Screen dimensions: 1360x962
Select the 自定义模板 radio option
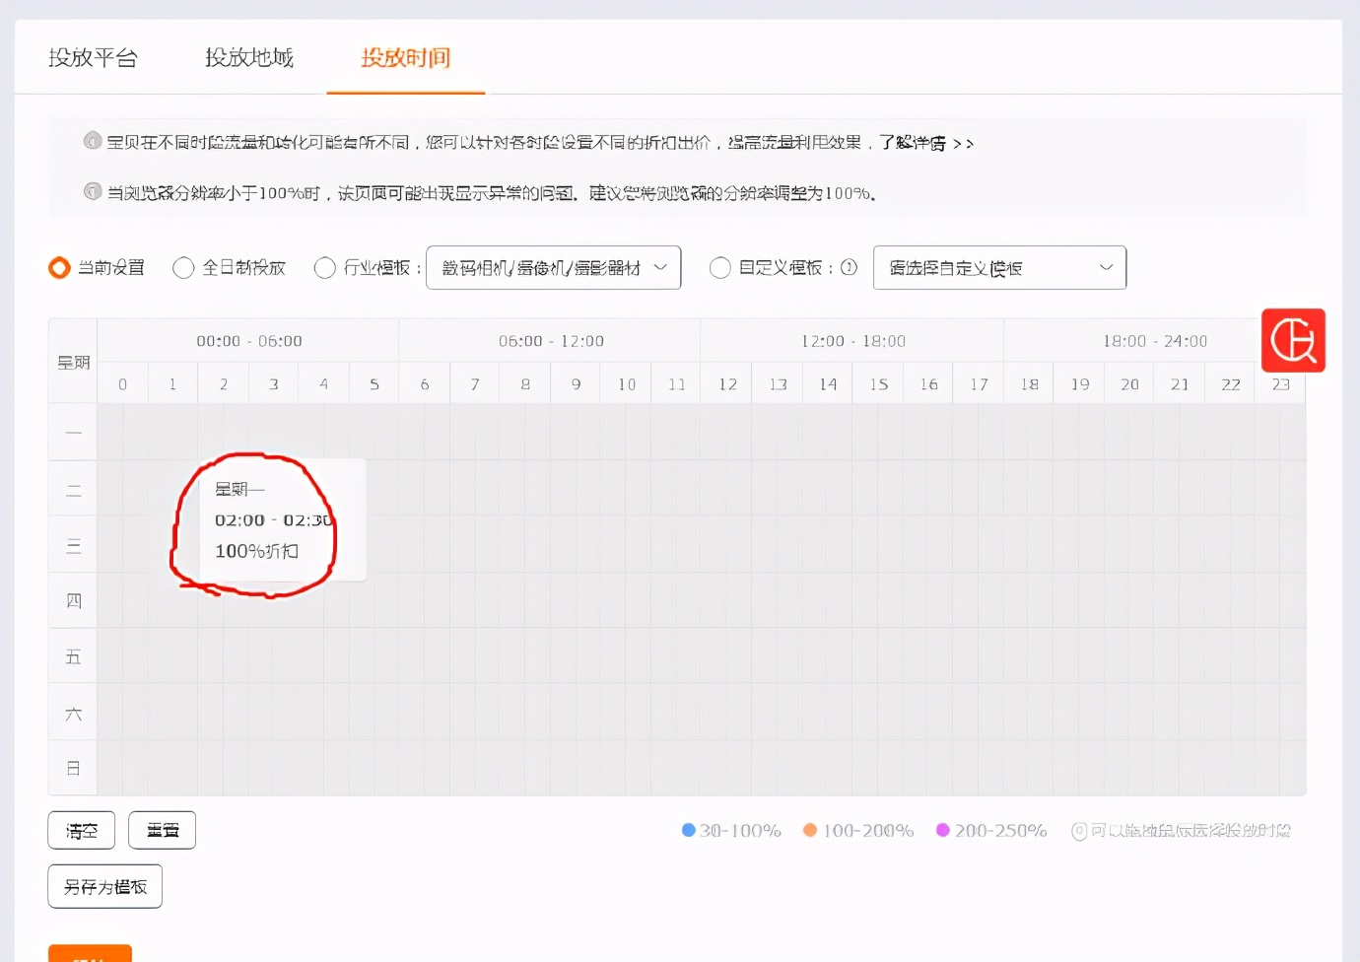point(720,267)
